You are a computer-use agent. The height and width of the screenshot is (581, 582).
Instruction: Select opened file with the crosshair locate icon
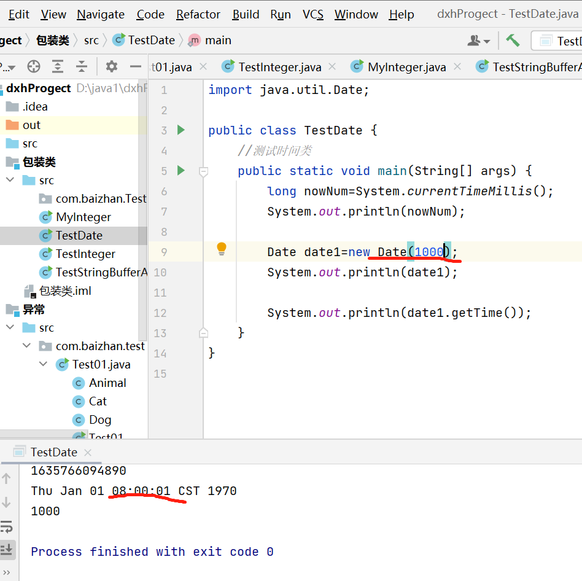(x=34, y=67)
